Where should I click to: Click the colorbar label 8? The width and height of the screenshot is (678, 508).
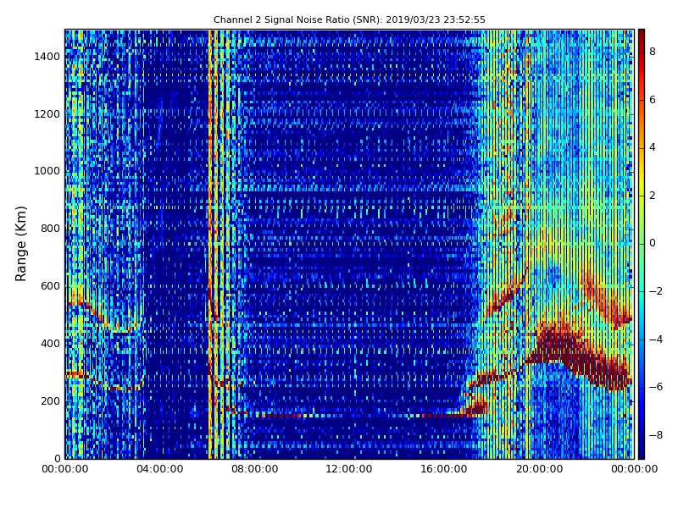[653, 52]
